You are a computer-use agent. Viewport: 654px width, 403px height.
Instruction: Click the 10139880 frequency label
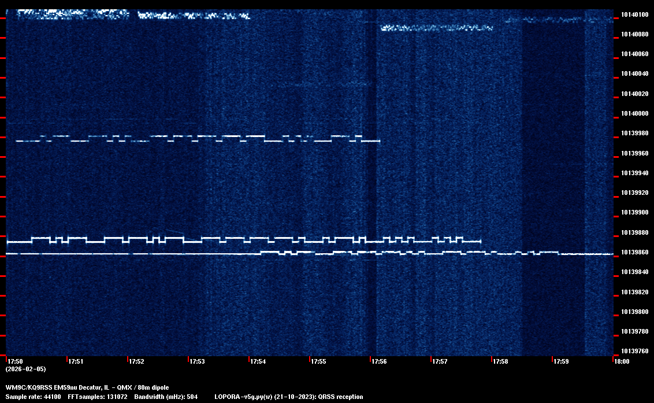pos(634,232)
